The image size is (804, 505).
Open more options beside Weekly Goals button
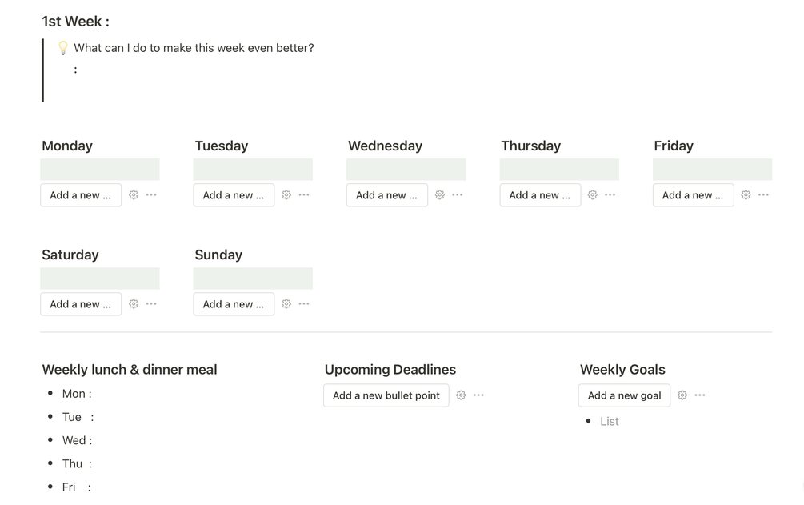[700, 395]
